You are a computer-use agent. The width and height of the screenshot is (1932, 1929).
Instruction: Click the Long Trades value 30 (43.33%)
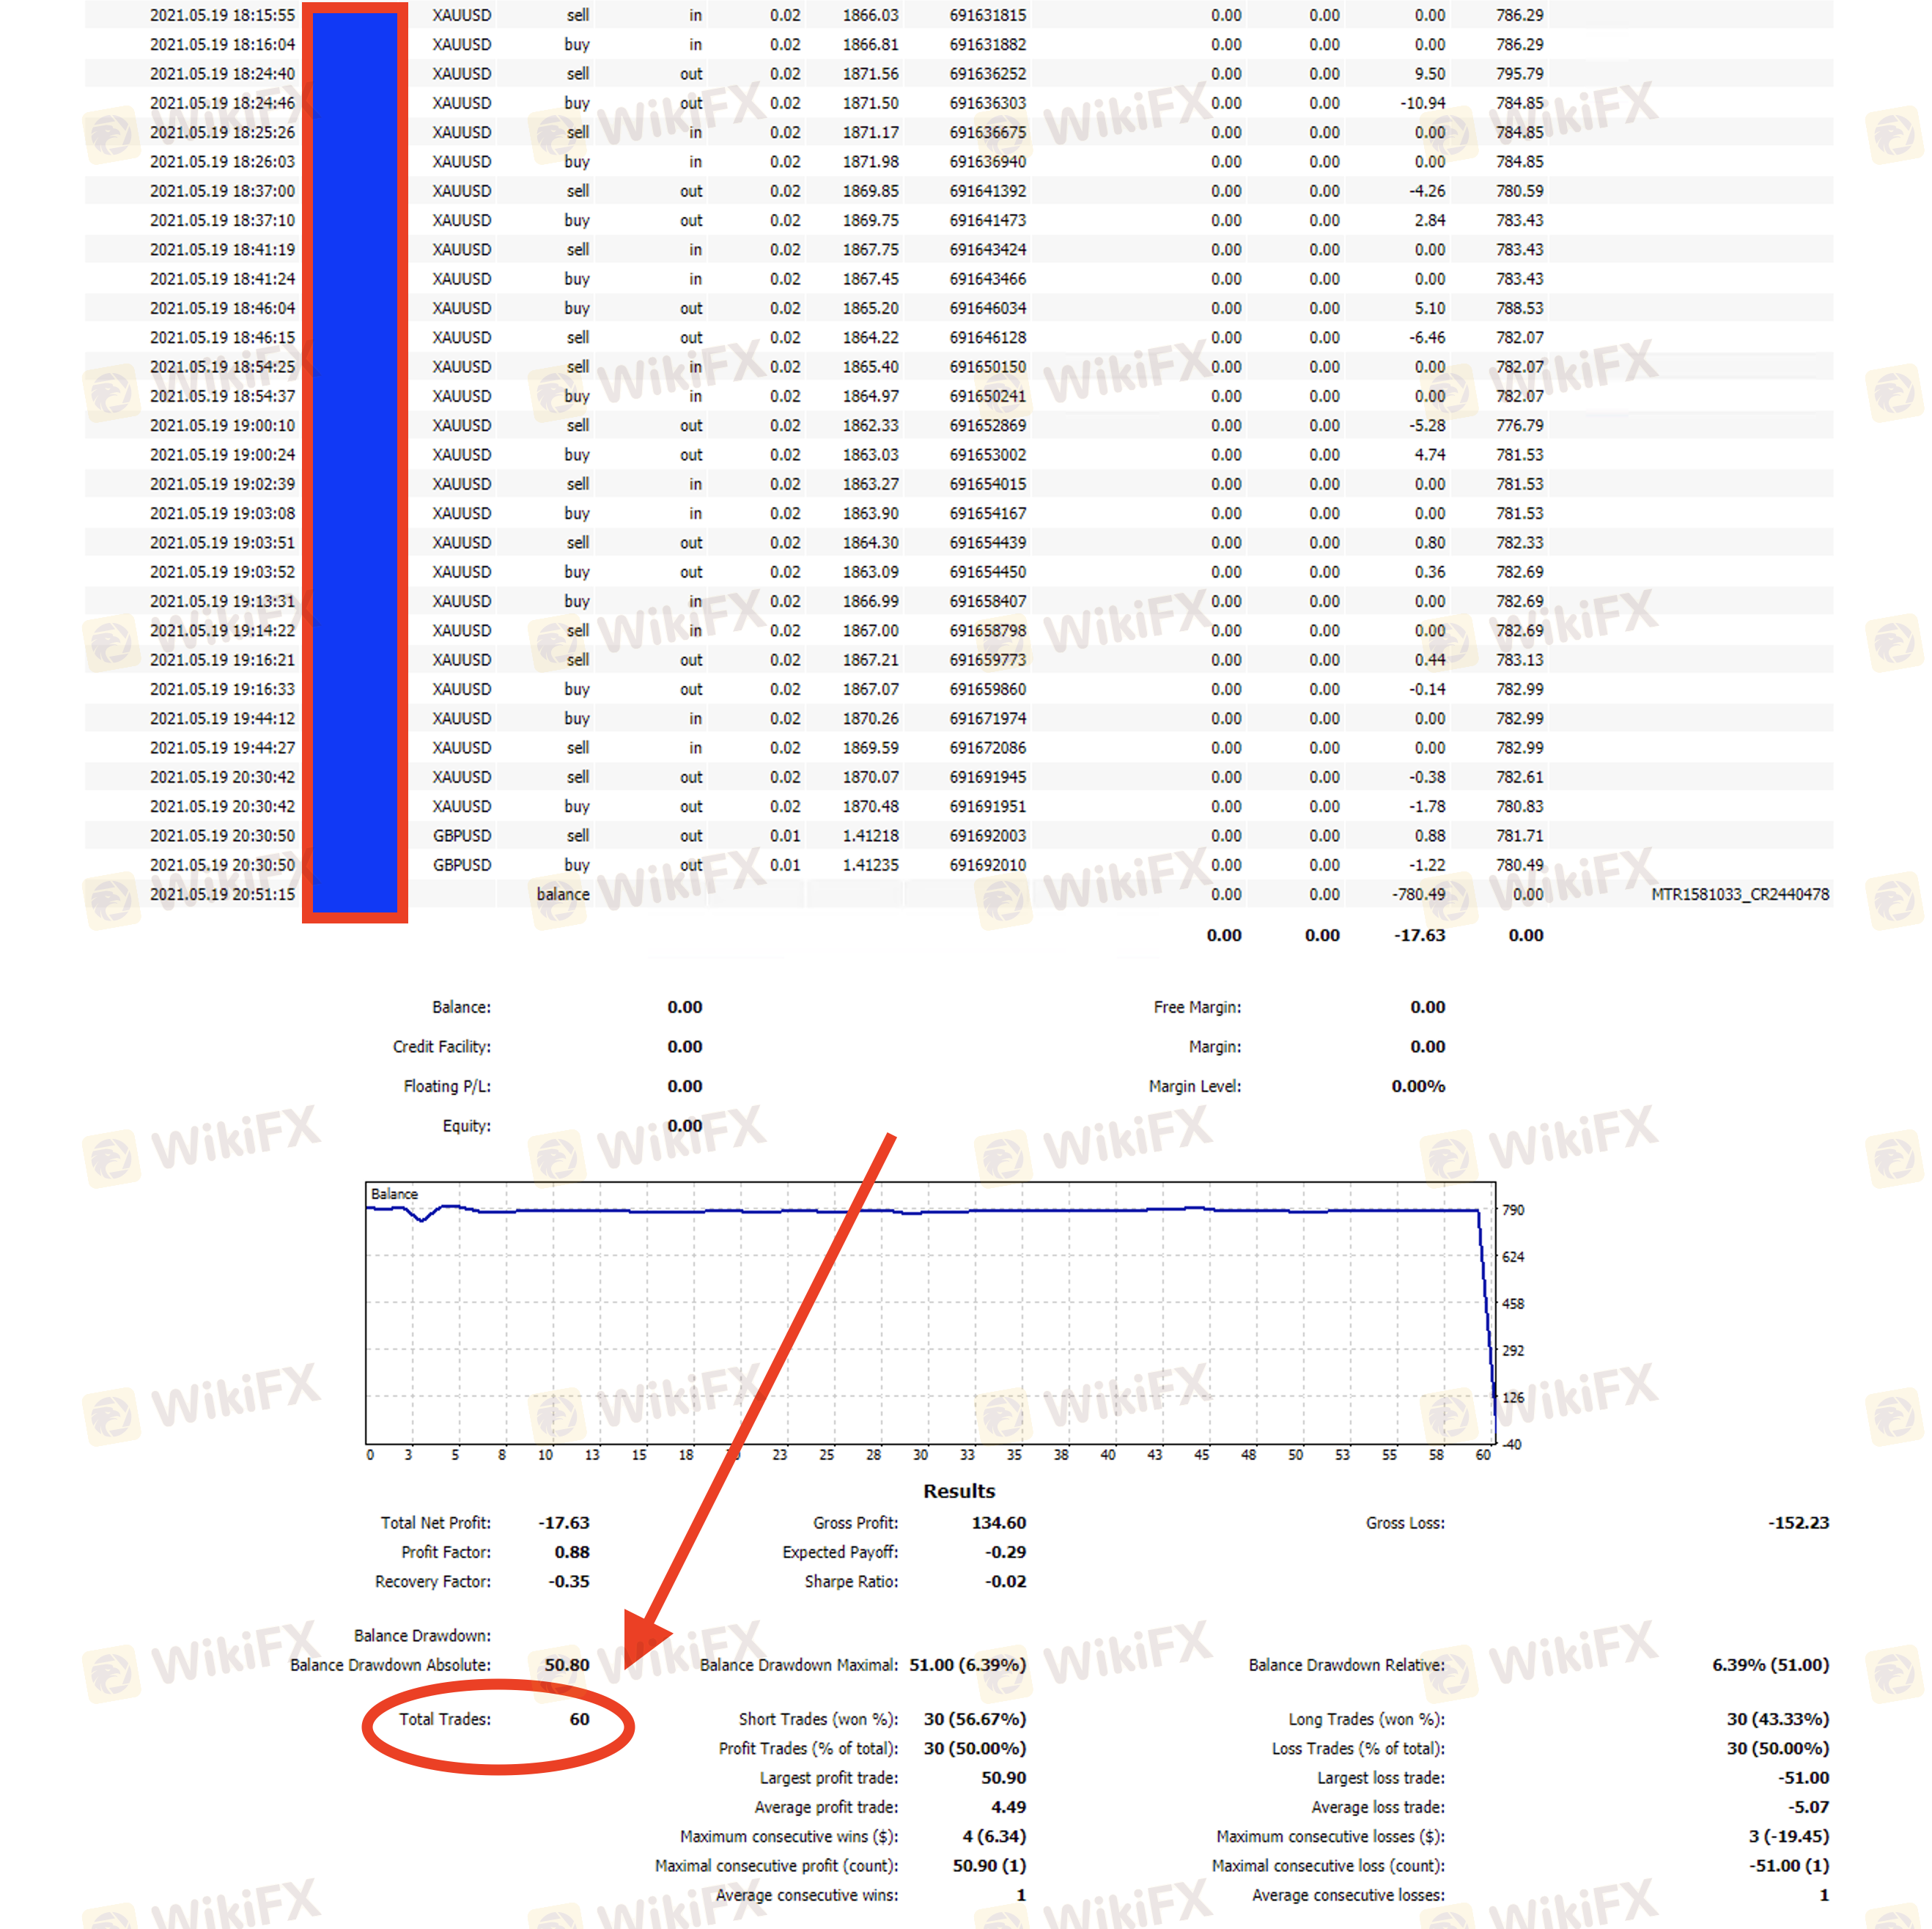pyautogui.click(x=1777, y=1719)
